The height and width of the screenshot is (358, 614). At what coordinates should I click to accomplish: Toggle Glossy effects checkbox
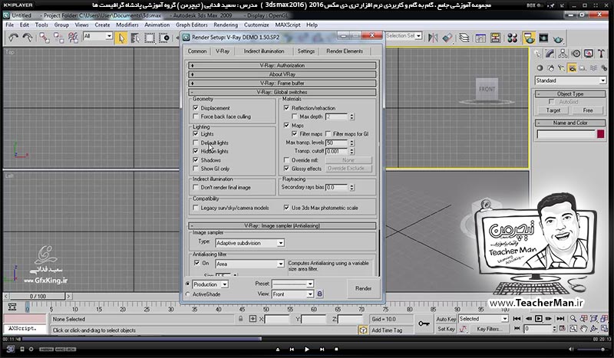coord(286,168)
